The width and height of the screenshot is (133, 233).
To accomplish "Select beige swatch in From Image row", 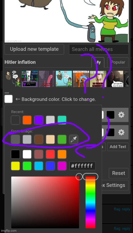I will point(50,139).
